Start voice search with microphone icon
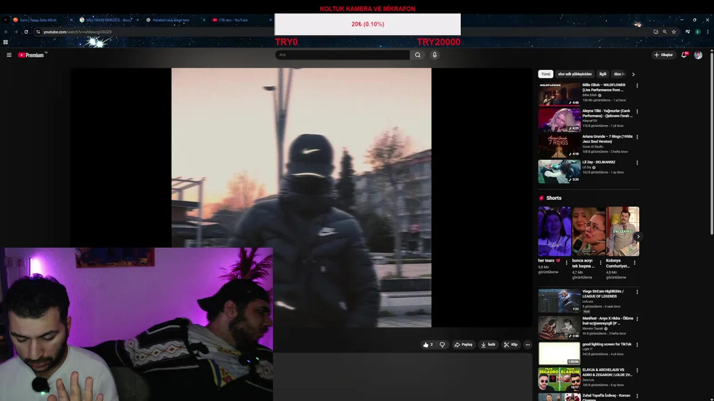Image resolution: width=714 pixels, height=401 pixels. [435, 55]
